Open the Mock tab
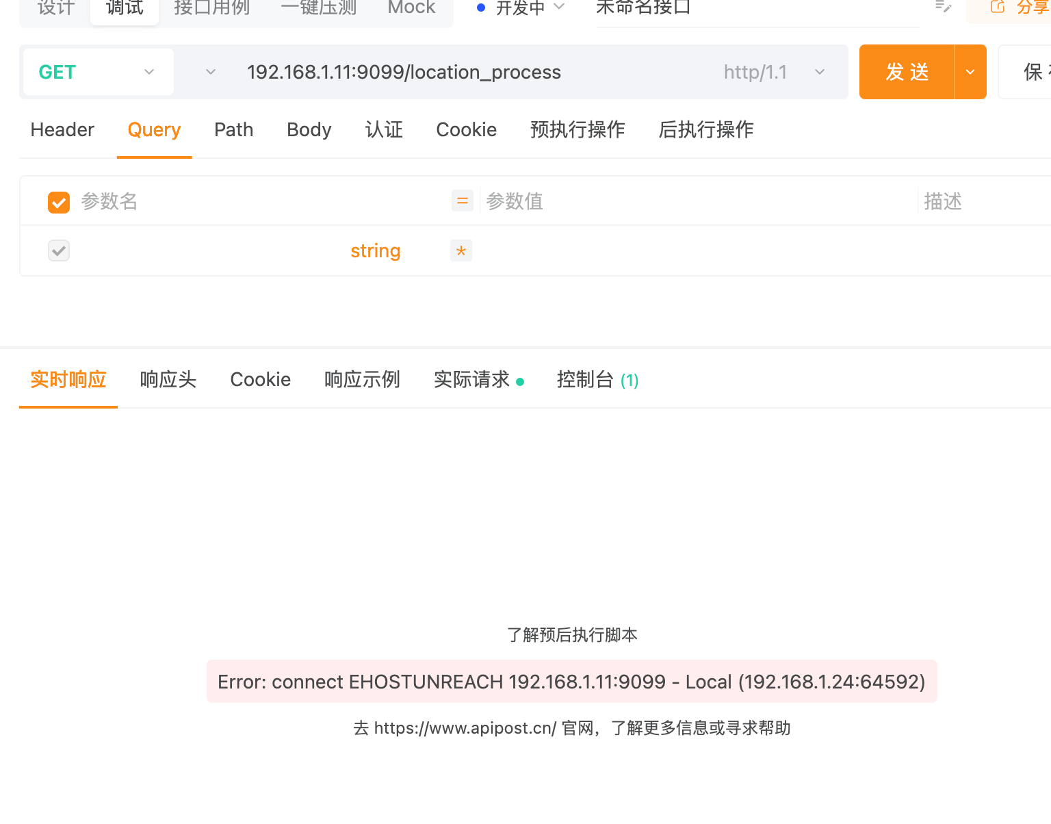Image resolution: width=1051 pixels, height=824 pixels. click(411, 8)
